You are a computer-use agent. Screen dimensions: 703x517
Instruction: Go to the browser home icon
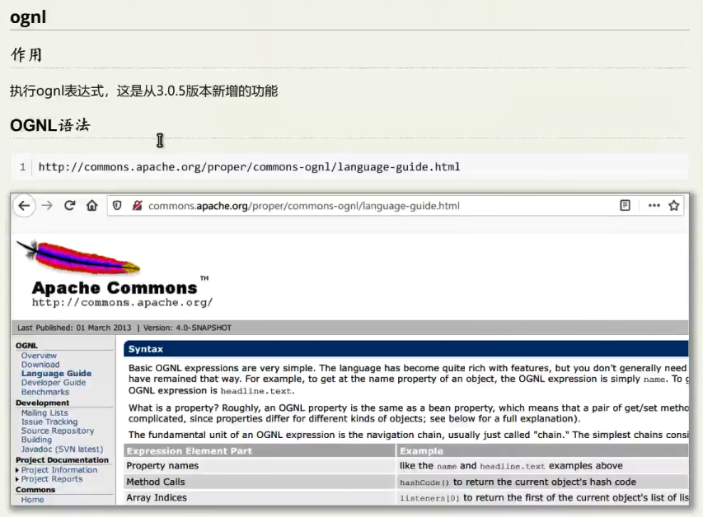point(92,206)
